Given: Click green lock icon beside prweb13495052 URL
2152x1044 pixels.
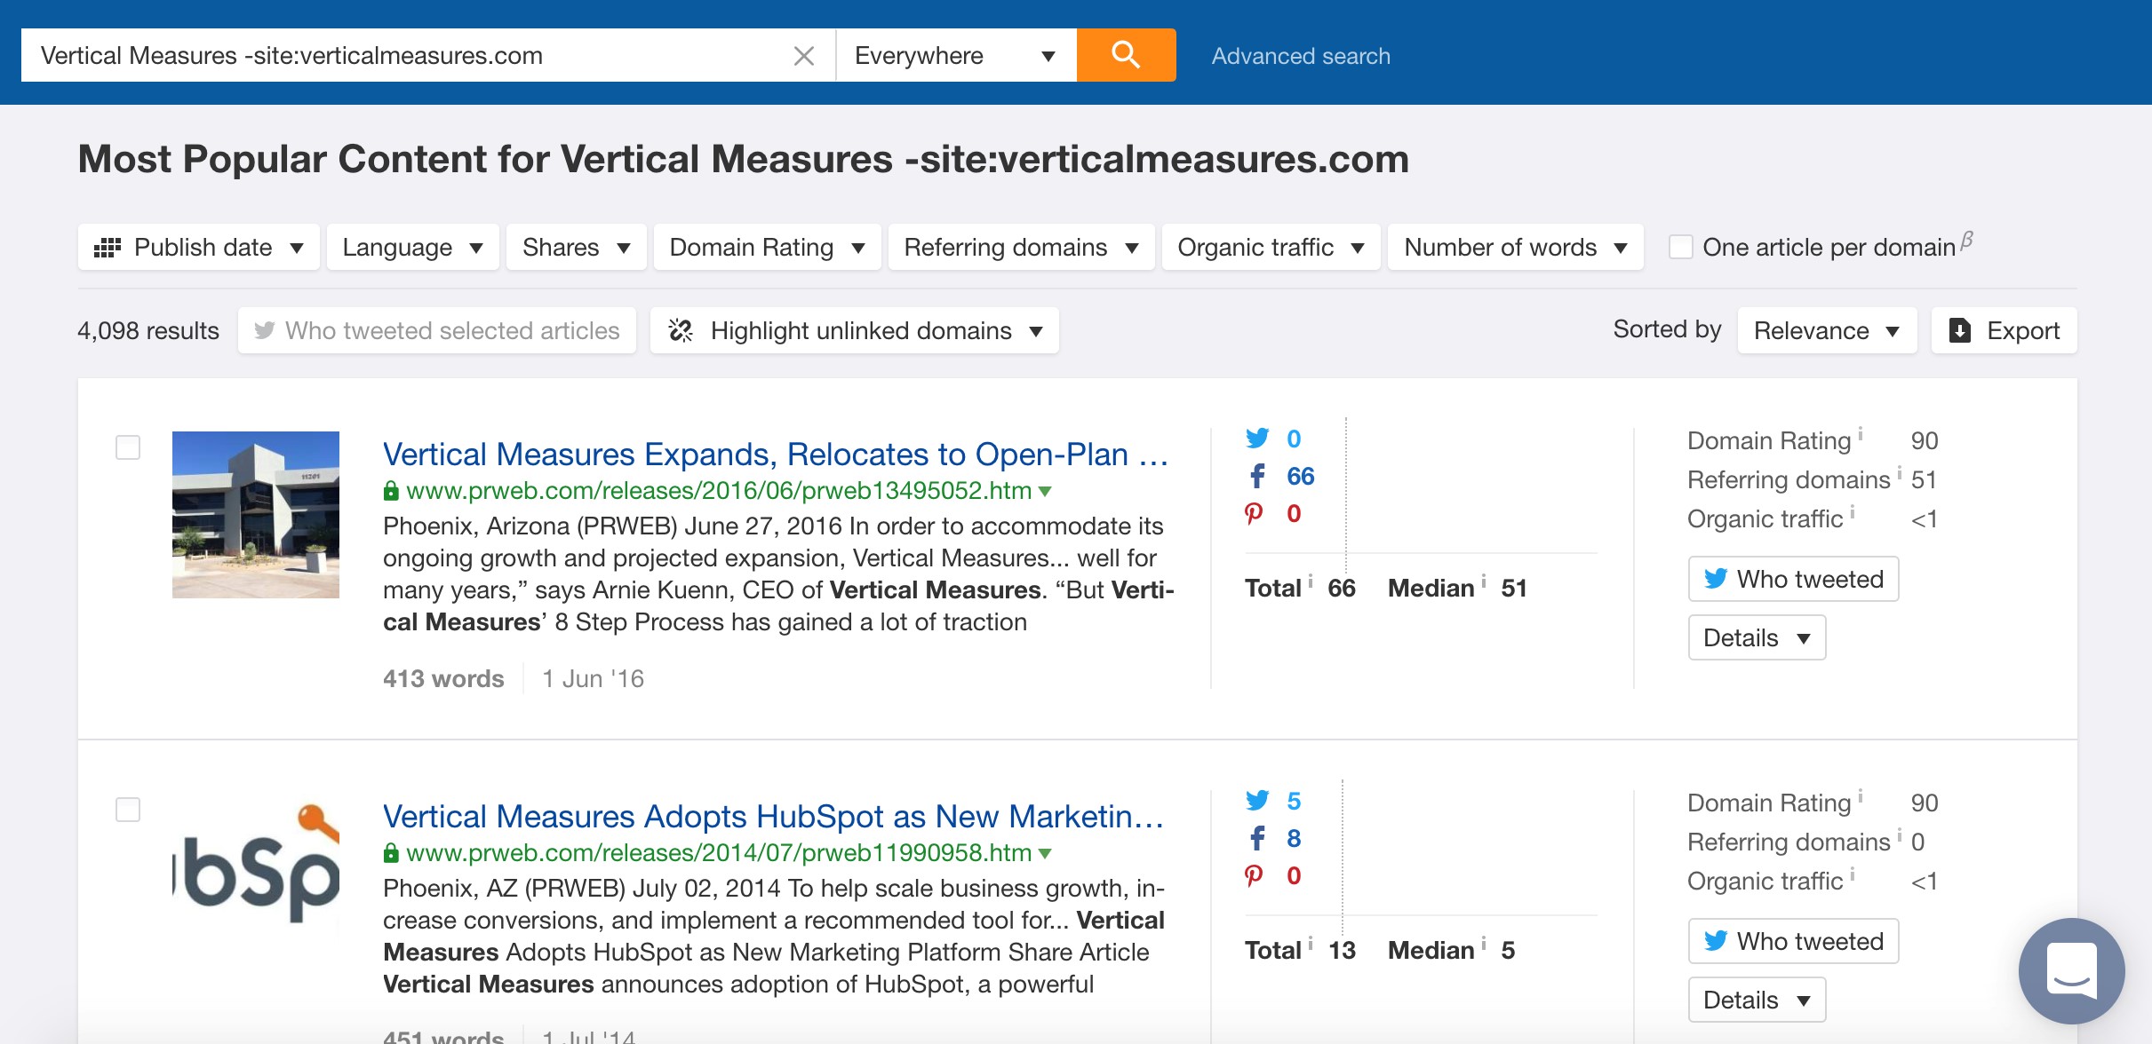Looking at the screenshot, I should pyautogui.click(x=391, y=490).
